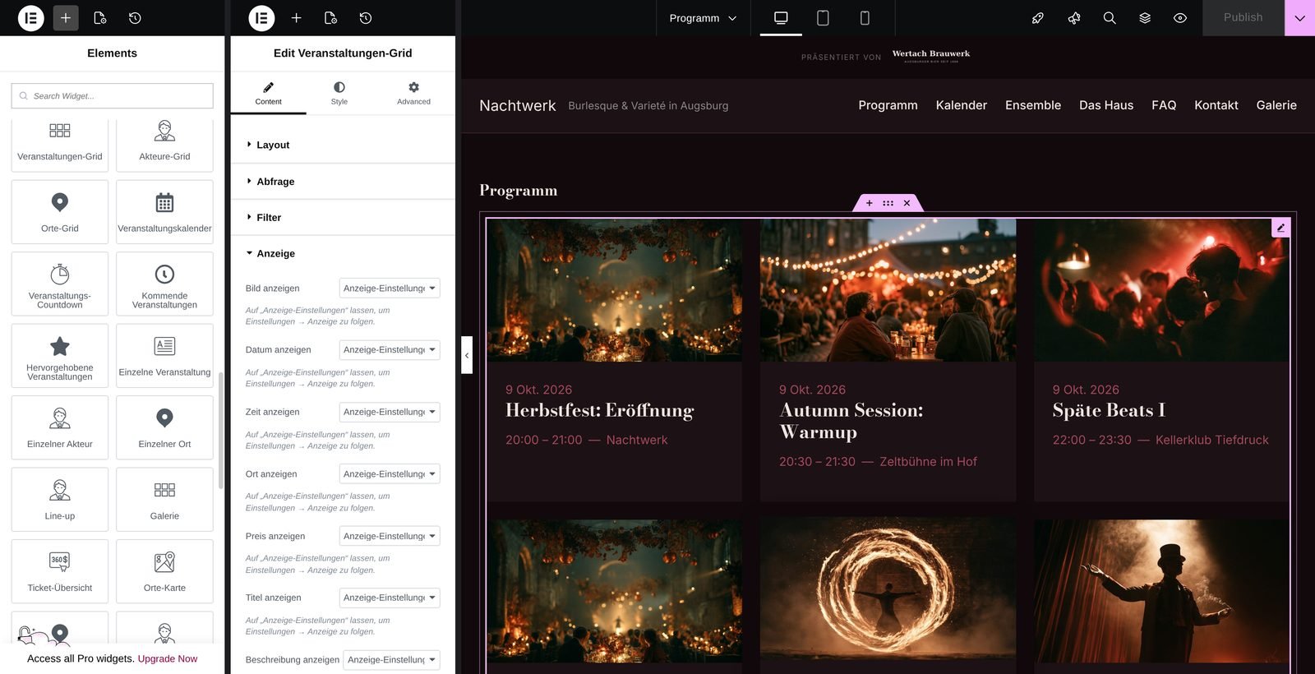The height and width of the screenshot is (674, 1315).
Task: Open the Ensemble navigation link
Action: click(1033, 105)
